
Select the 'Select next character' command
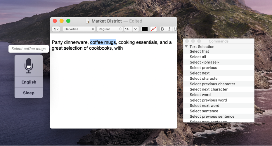(219, 89)
